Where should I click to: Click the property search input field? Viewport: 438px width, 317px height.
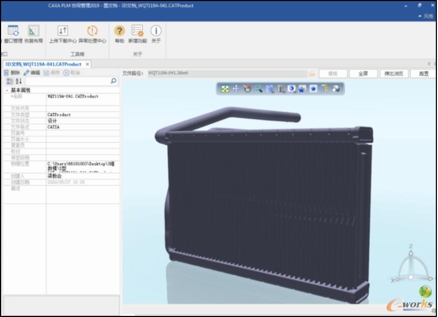68,81
